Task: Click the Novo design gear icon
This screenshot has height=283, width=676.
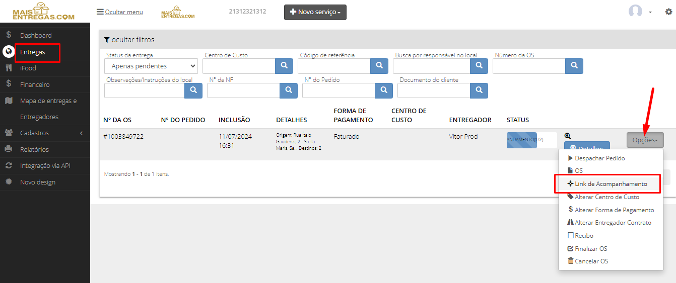Action: coord(9,181)
